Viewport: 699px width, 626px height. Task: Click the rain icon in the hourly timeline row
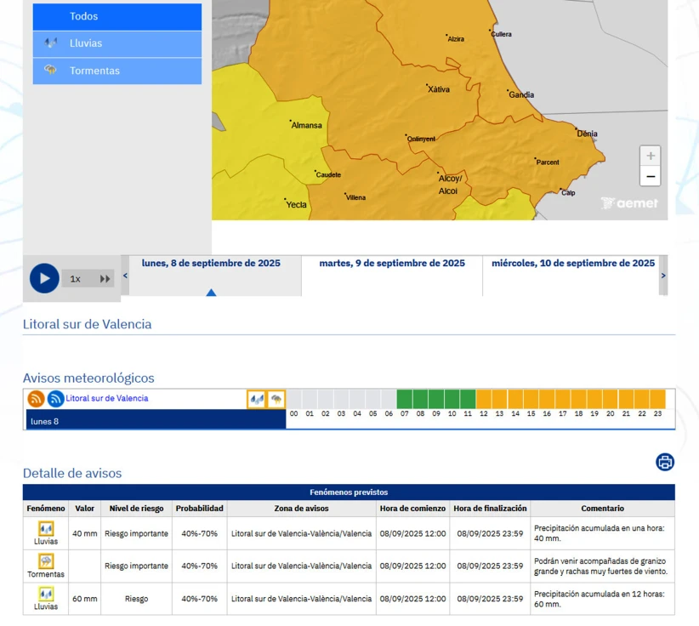(x=256, y=399)
